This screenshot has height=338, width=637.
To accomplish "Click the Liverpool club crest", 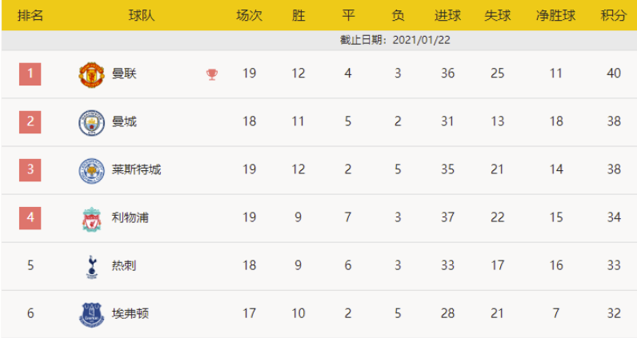I will [91, 218].
